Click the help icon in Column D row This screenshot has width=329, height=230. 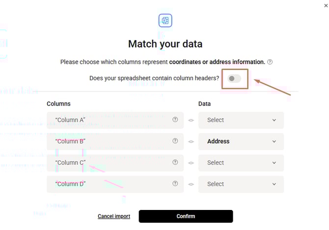175,184
